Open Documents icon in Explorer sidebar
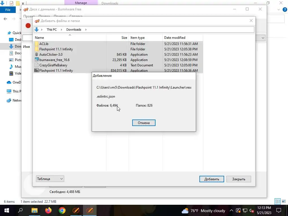The height and width of the screenshot is (216, 288). pos(11,53)
